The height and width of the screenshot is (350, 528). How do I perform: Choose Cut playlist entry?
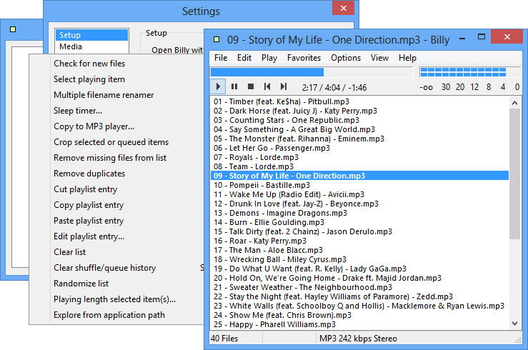click(85, 189)
